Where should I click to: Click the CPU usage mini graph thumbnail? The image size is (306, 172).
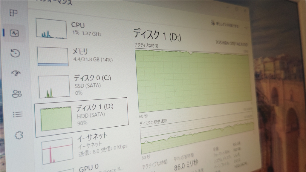[x=51, y=28]
